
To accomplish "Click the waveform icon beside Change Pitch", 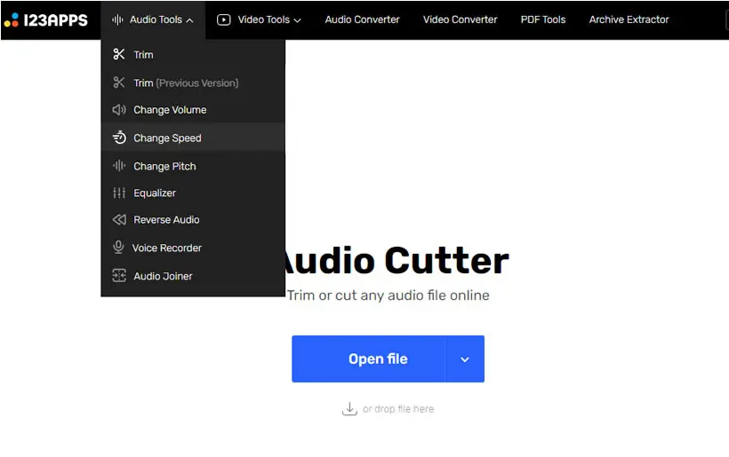I will (119, 166).
